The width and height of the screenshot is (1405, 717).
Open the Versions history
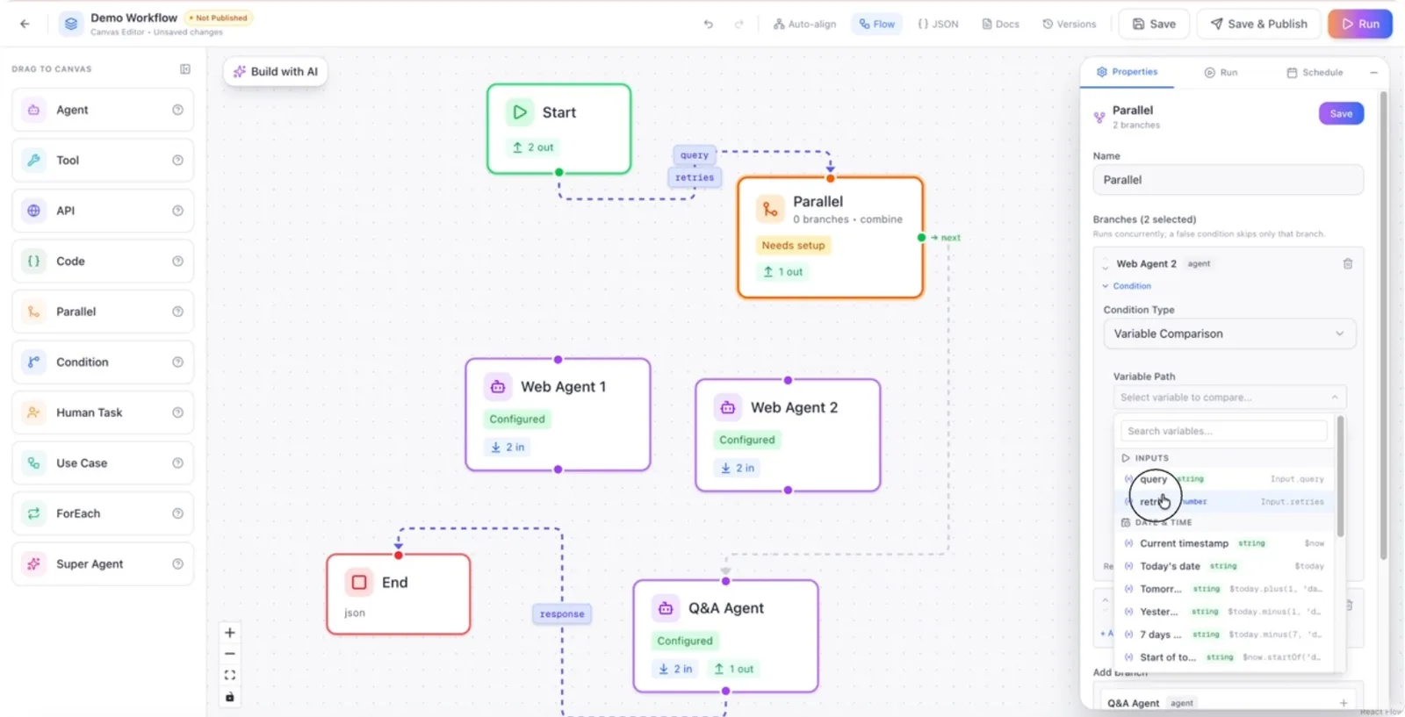tap(1069, 24)
